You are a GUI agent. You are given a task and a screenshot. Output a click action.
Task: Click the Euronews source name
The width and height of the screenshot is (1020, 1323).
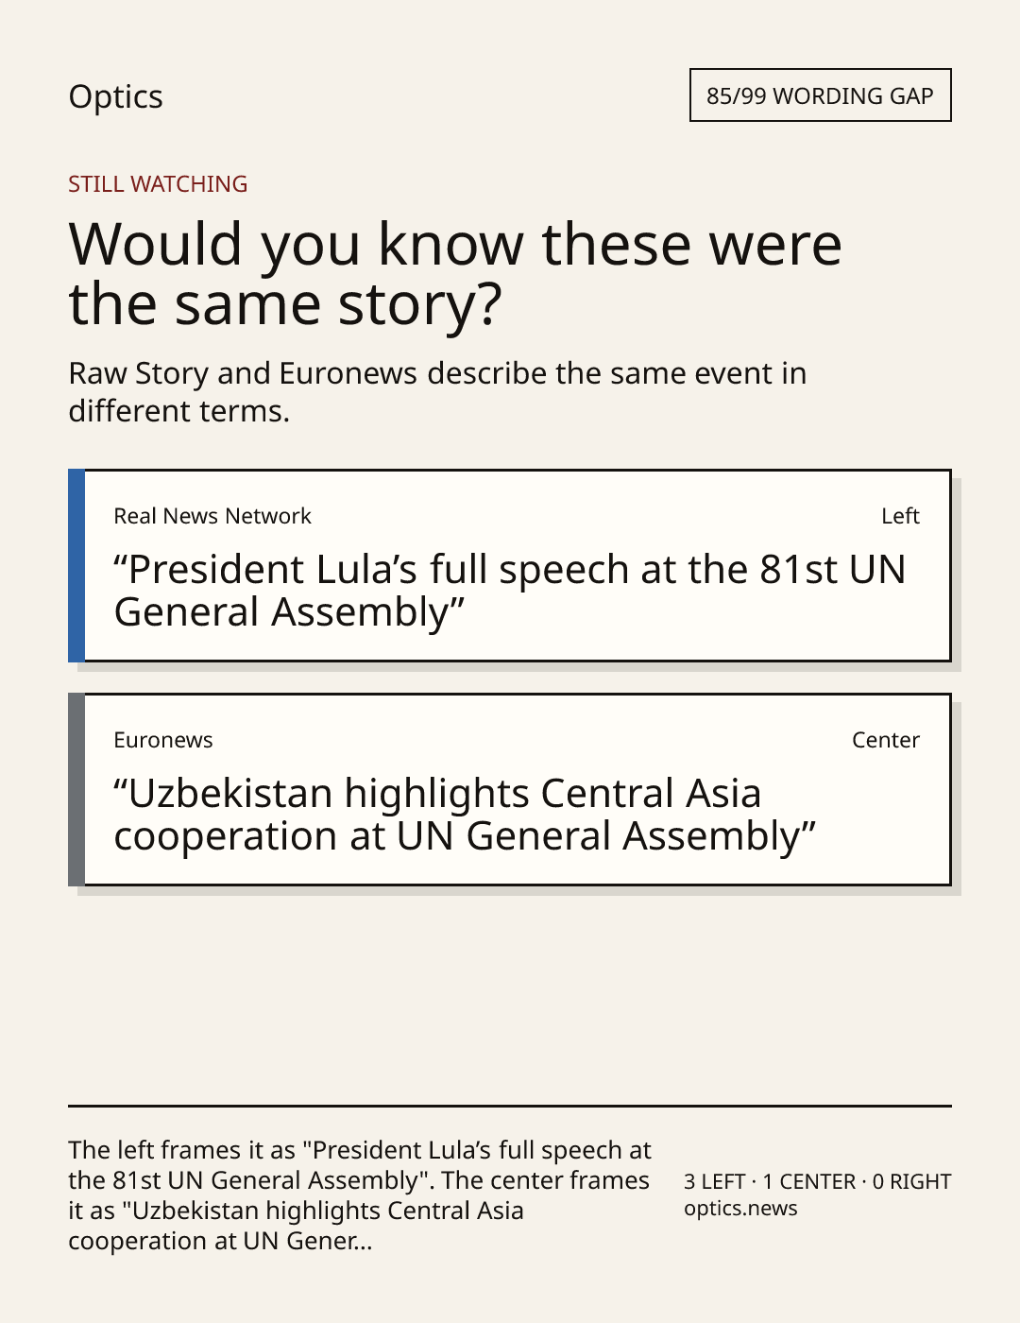(163, 740)
